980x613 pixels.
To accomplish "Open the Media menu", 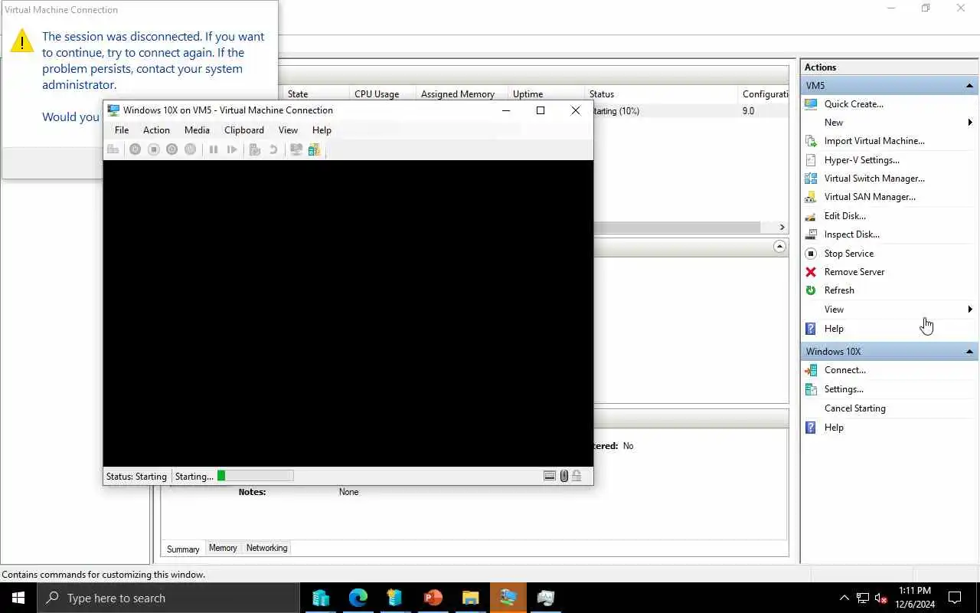I will coord(197,130).
